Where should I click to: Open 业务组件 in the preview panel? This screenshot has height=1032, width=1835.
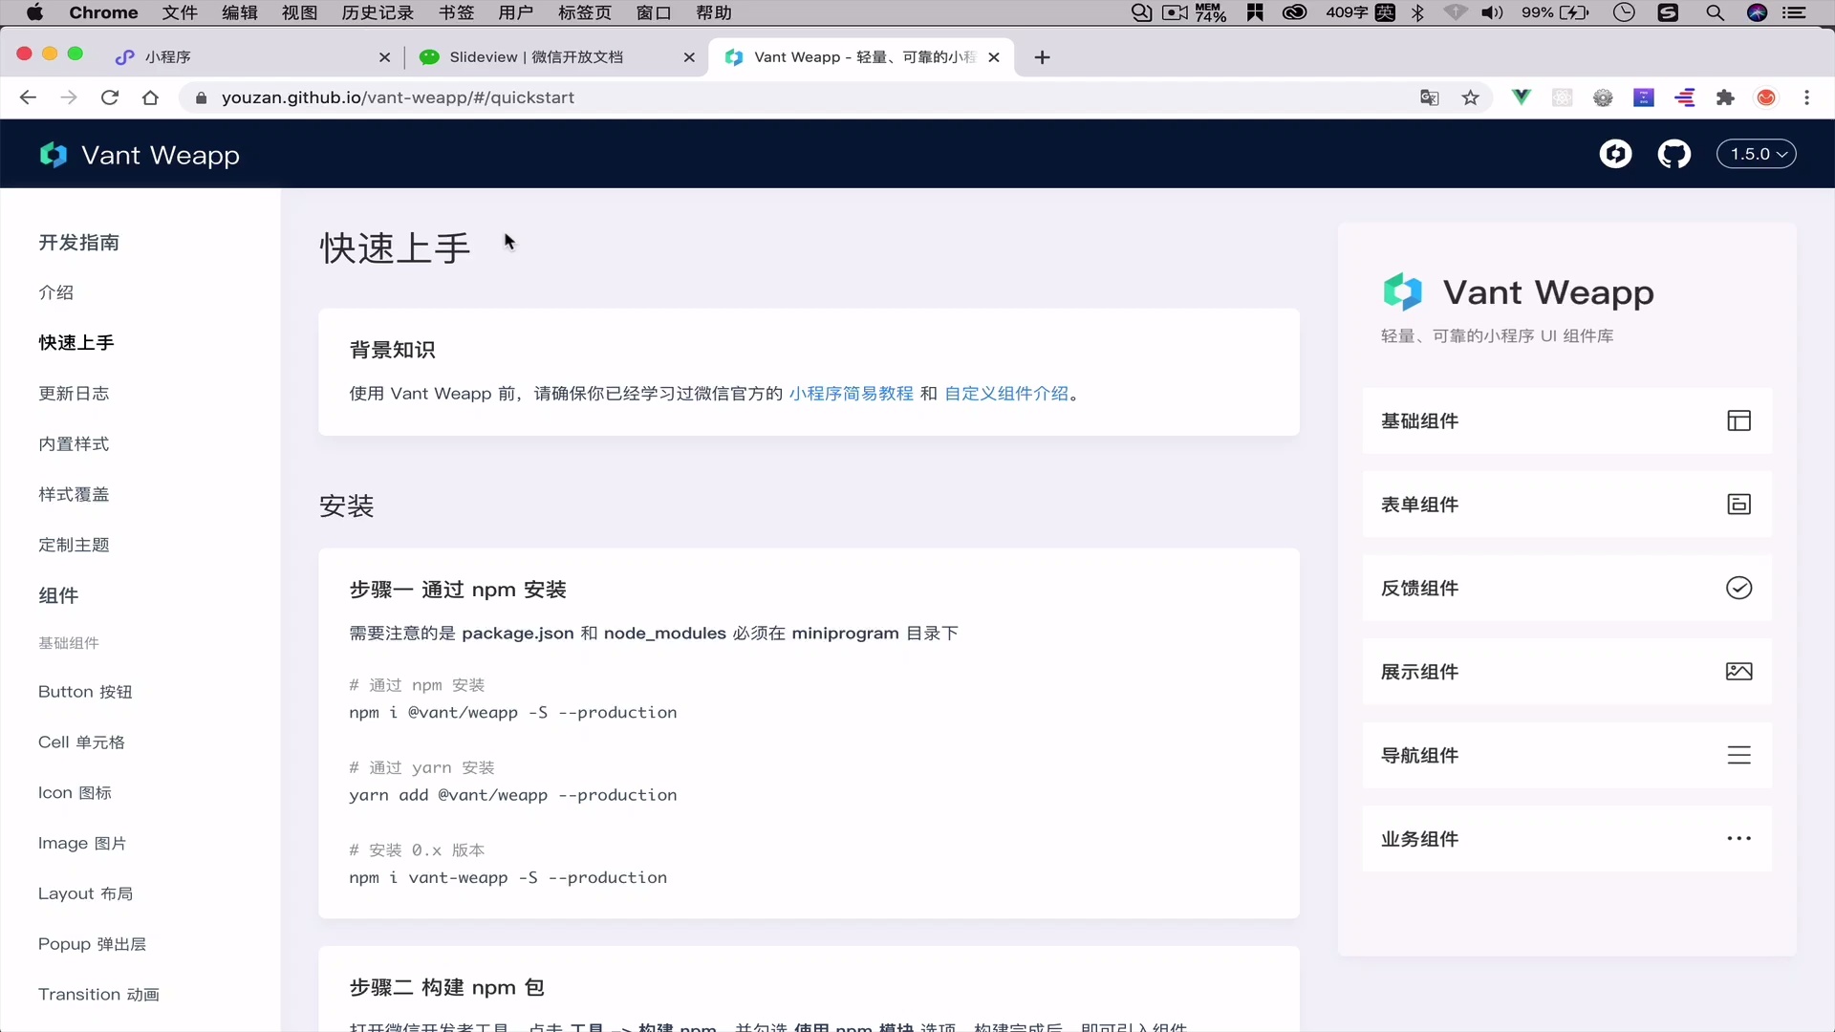pyautogui.click(x=1567, y=839)
